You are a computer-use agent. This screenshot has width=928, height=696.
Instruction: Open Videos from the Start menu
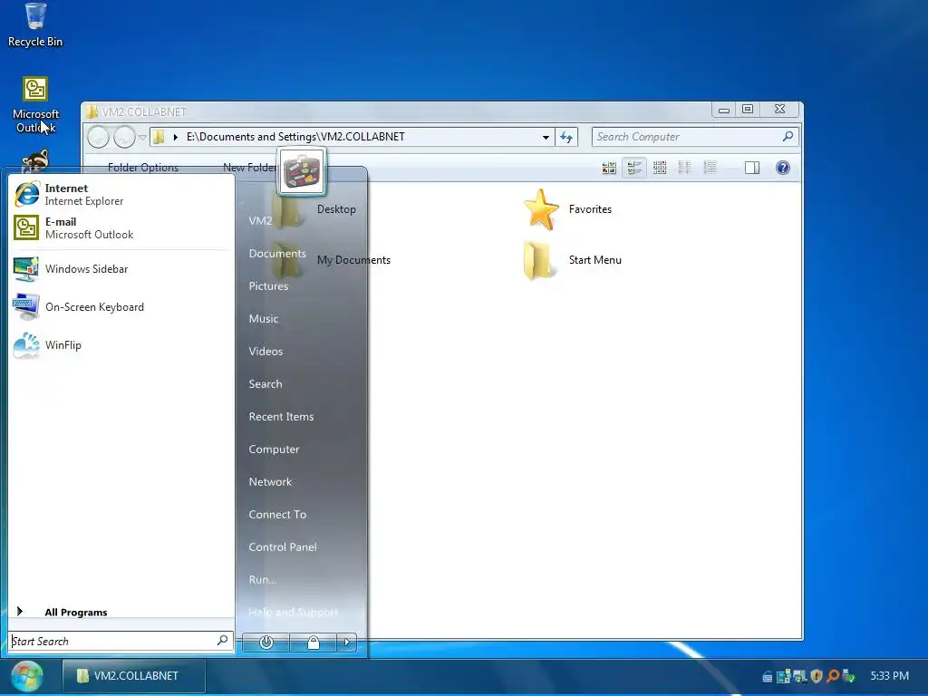pyautogui.click(x=266, y=352)
